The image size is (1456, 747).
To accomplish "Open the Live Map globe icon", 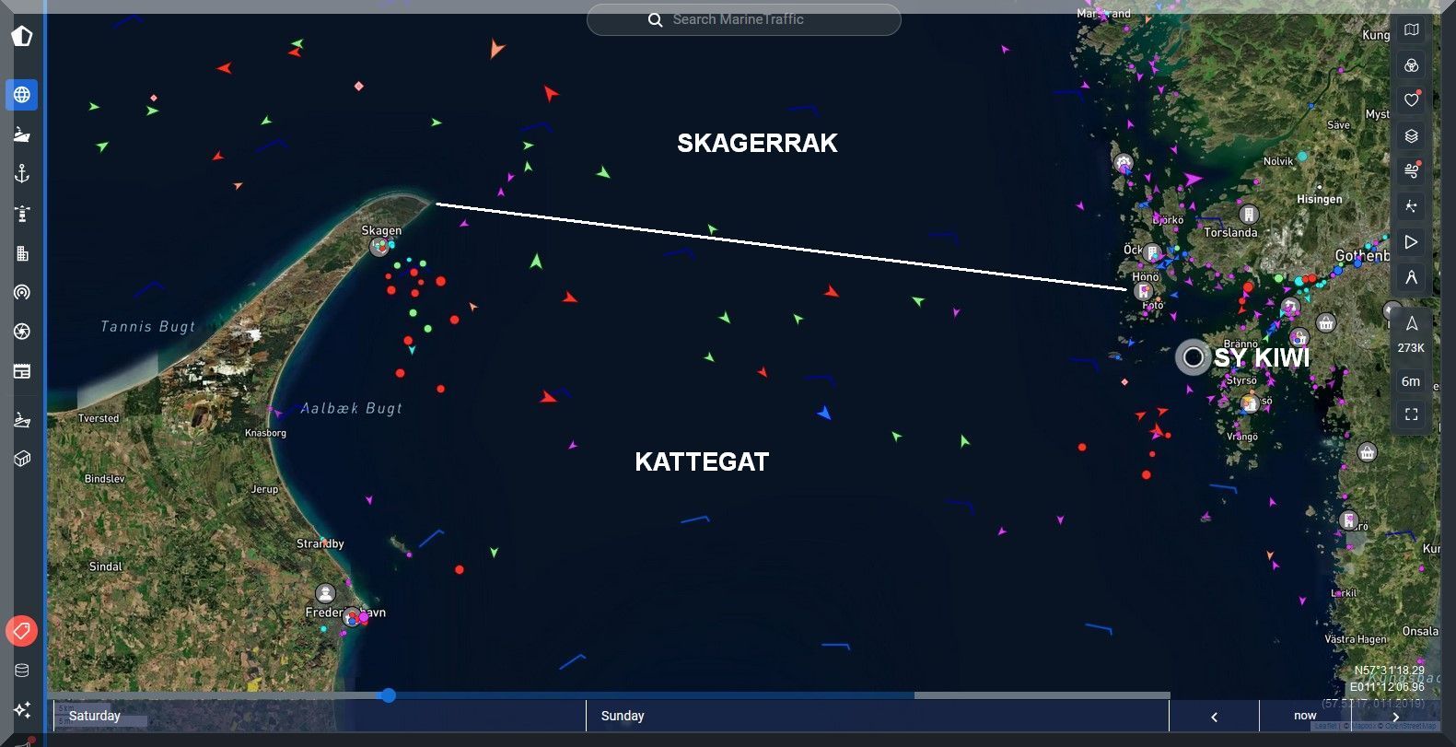I will [22, 95].
